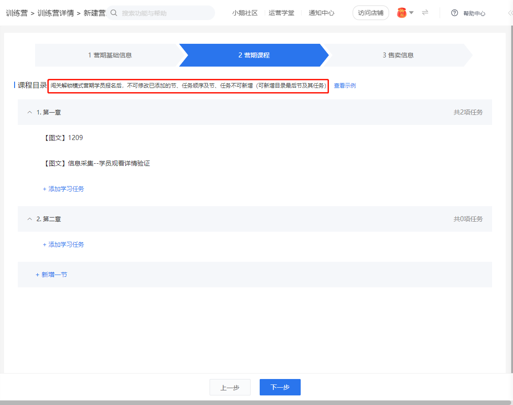Expand the dropdown arrow beside avatar
Image resolution: width=513 pixels, height=405 pixels.
click(411, 13)
